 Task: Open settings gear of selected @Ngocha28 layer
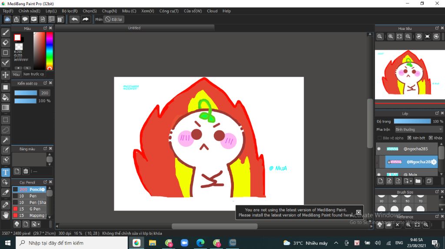(434, 162)
